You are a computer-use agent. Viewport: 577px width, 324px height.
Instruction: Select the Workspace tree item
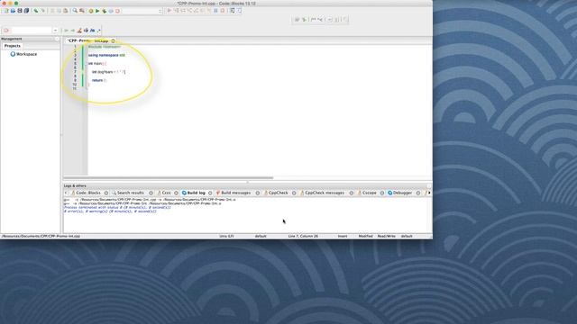coord(23,54)
